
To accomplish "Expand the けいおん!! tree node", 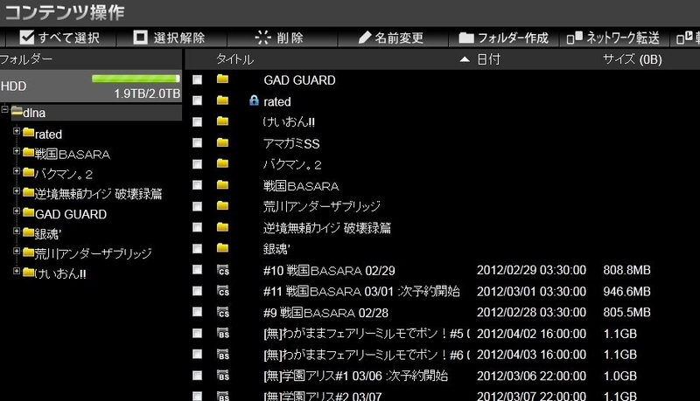I will [x=17, y=271].
